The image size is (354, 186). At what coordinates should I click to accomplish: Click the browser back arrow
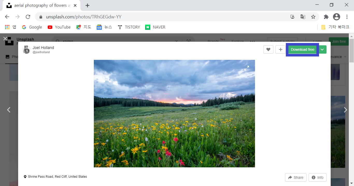tap(7, 17)
